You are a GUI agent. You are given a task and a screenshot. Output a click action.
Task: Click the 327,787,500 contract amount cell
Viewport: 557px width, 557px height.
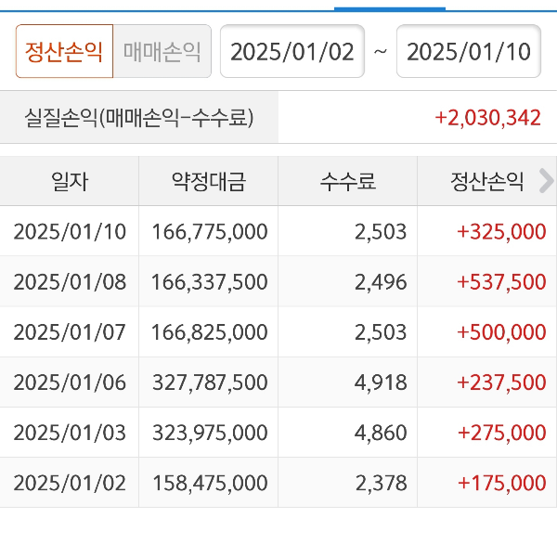tap(210, 382)
